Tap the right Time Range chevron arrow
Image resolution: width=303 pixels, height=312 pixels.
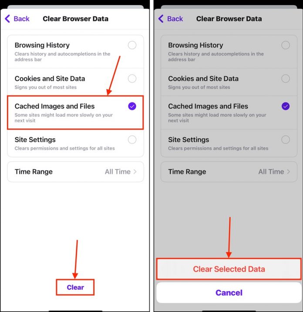tap(289, 172)
